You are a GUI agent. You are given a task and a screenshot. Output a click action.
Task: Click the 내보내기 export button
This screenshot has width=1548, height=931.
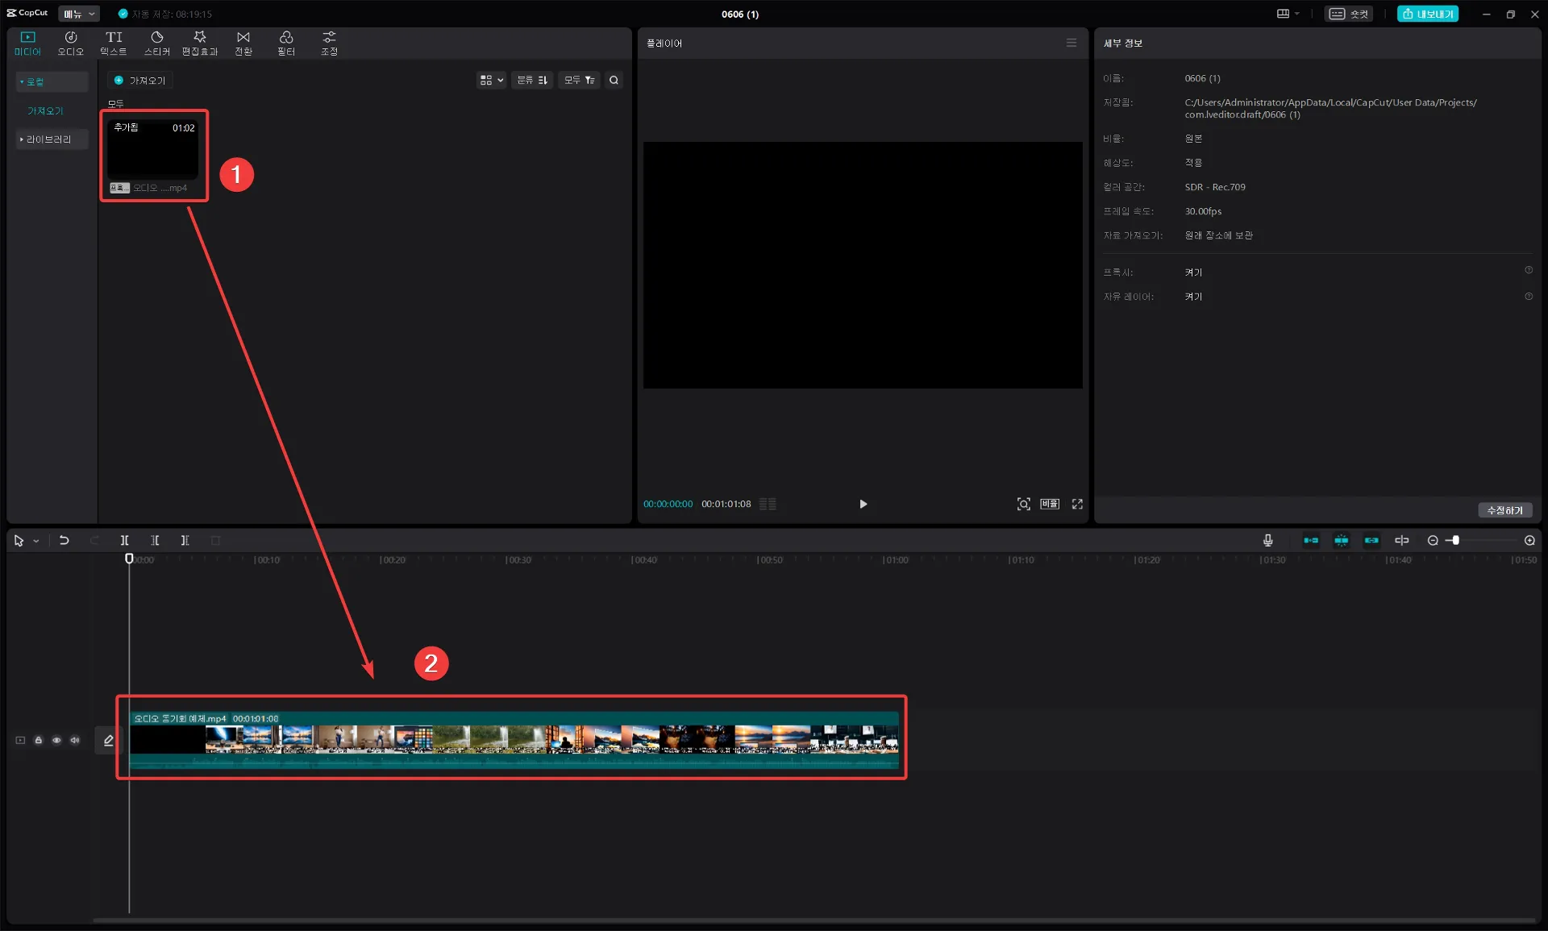(1427, 14)
